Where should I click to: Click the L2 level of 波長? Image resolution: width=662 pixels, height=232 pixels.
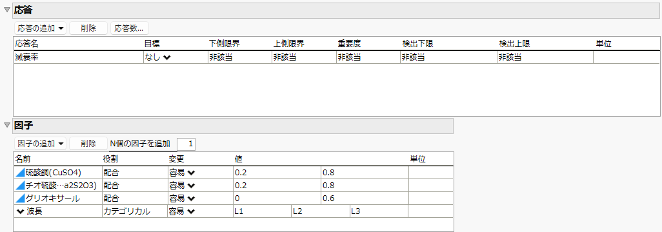tap(321, 212)
